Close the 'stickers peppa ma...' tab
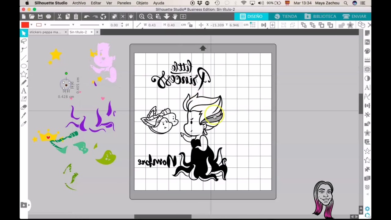The image size is (391, 220). [x=66, y=32]
